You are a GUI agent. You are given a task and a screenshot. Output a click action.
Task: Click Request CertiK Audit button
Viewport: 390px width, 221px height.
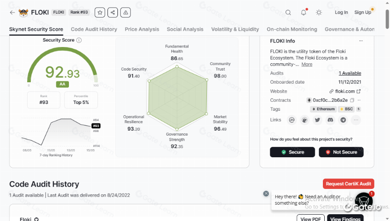[x=348, y=184]
